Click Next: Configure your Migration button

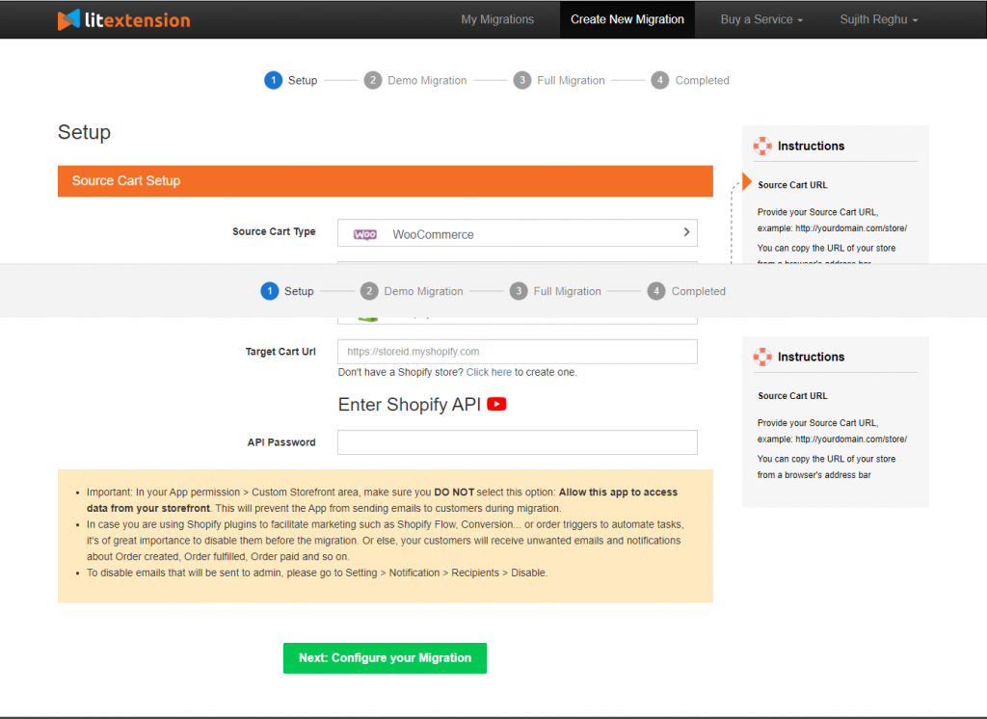pyautogui.click(x=385, y=658)
